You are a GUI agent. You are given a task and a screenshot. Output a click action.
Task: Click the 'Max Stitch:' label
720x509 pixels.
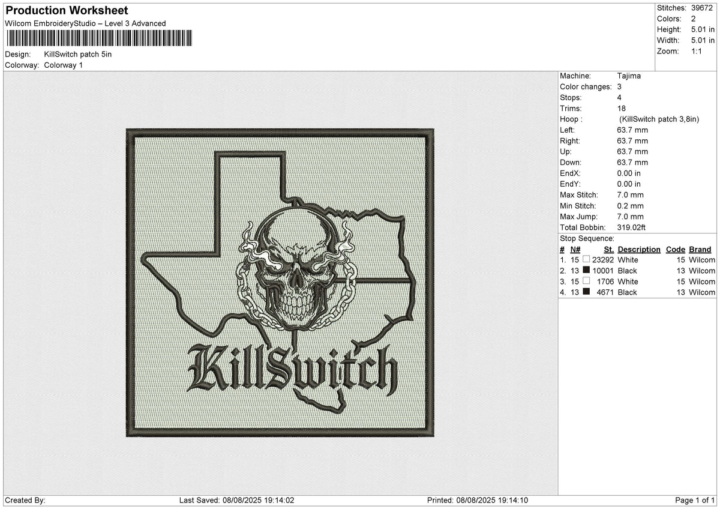579,195
